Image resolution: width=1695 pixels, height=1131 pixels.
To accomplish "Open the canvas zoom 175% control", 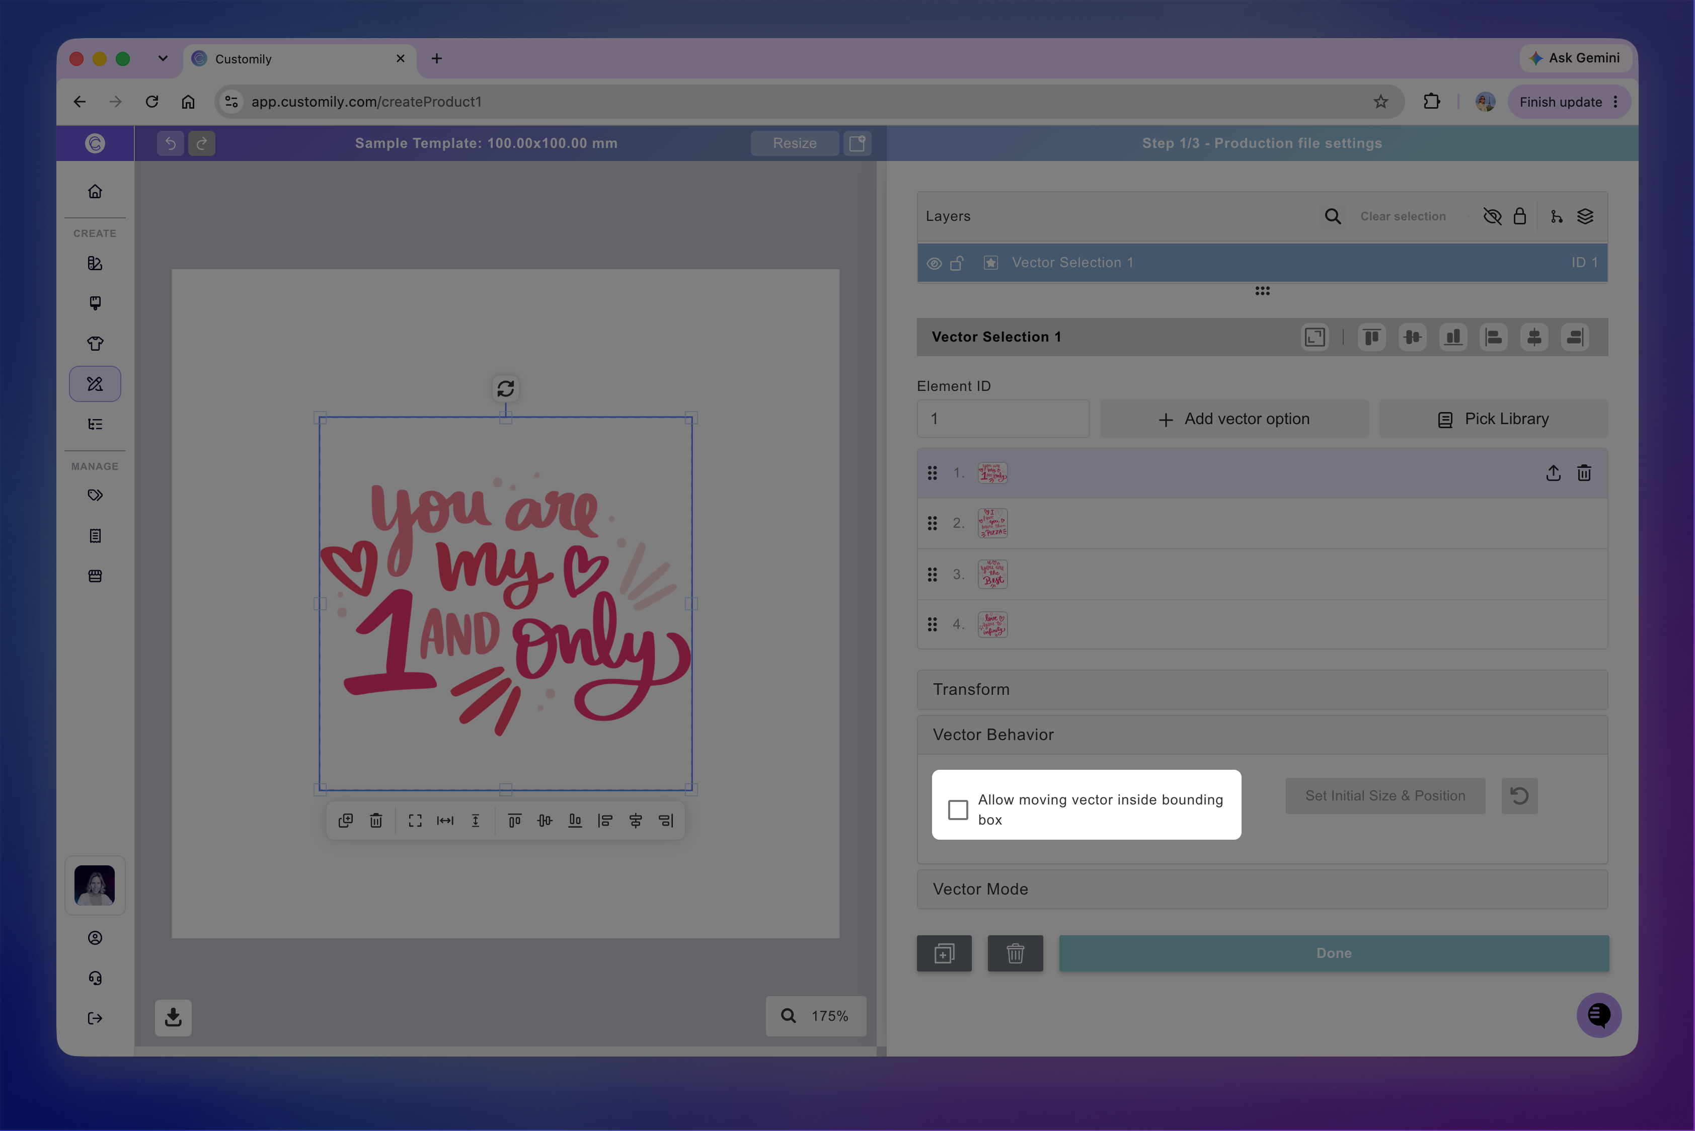I will [815, 1016].
